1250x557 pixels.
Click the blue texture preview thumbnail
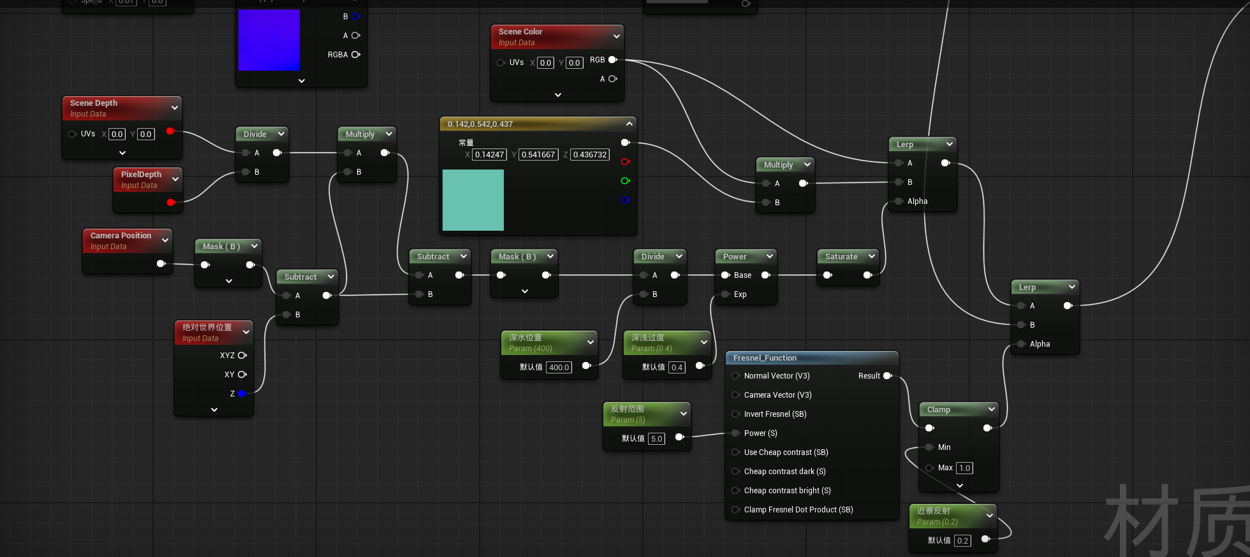(x=269, y=40)
